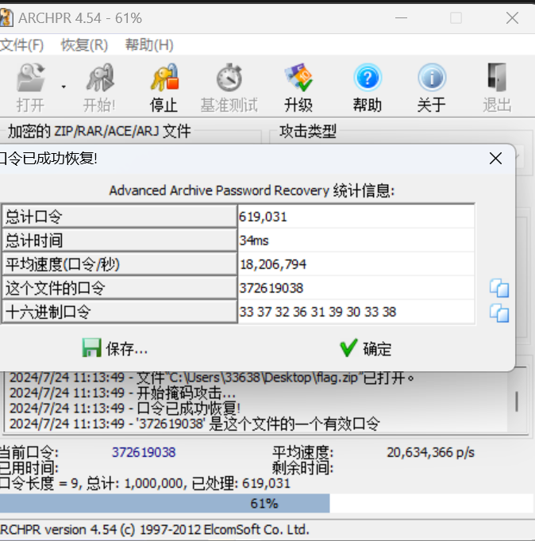Copy the file password 372619038 via the copy icon
Viewport: 535px width, 541px height.
click(499, 288)
